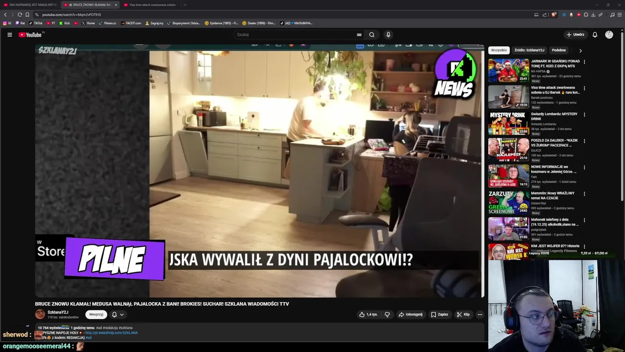The width and height of the screenshot is (625, 352).
Task: Like the video with thumbs up
Action: (368, 314)
